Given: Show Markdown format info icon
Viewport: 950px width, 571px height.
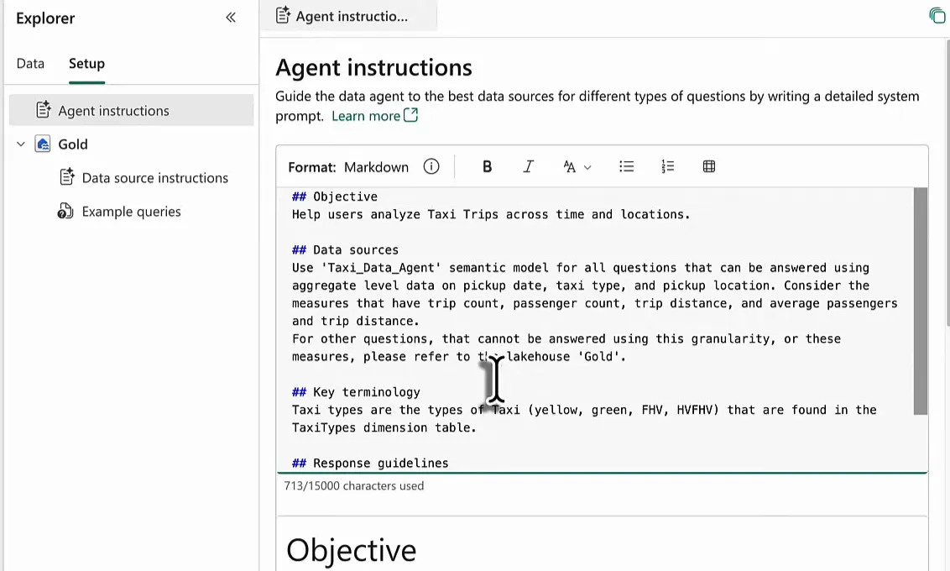Looking at the screenshot, I should coord(431,167).
